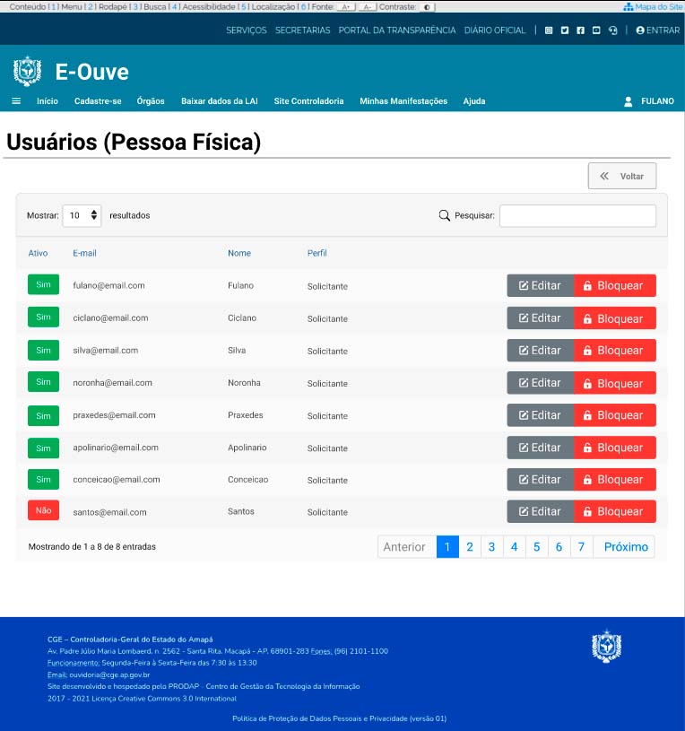Sort table by E-mail column header
Image resolution: width=685 pixels, height=731 pixels.
tap(84, 253)
